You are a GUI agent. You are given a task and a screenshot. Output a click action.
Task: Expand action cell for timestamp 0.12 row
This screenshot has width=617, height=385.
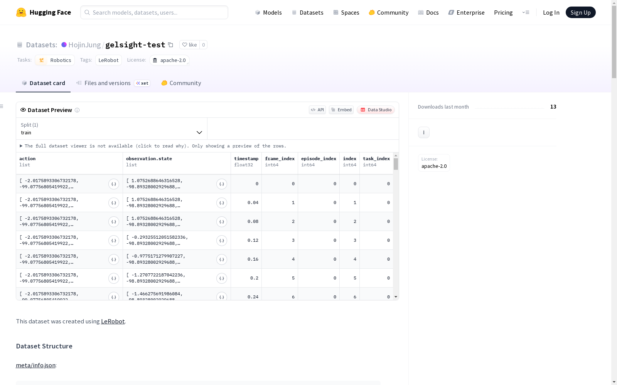click(114, 241)
